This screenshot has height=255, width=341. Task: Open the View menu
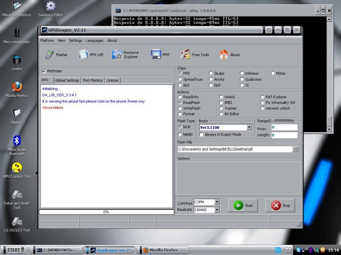tap(61, 40)
